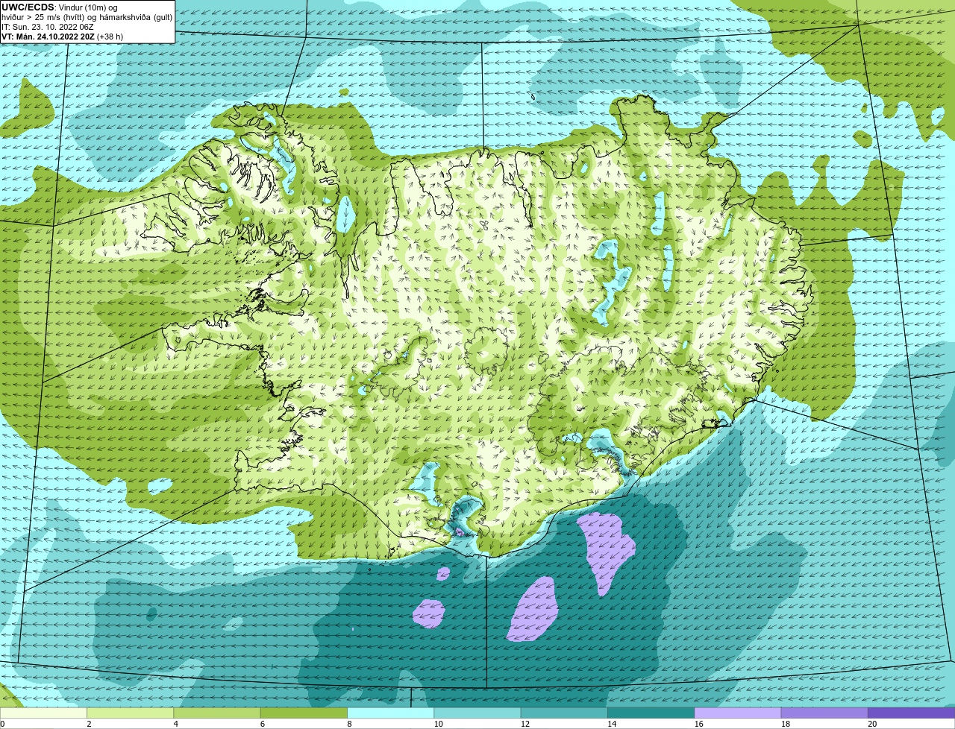
Task: Click the 'IT: Sun. 23. 10. 2022 06Z' line
Action: [x=48, y=27]
